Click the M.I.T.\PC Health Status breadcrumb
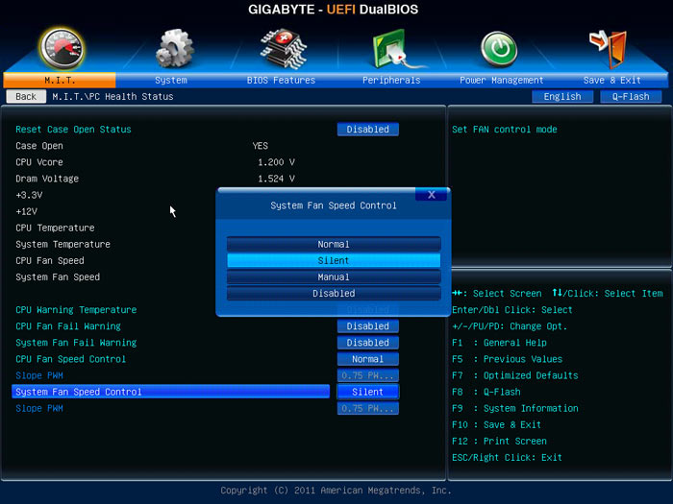This screenshot has height=504, width=673. (112, 96)
